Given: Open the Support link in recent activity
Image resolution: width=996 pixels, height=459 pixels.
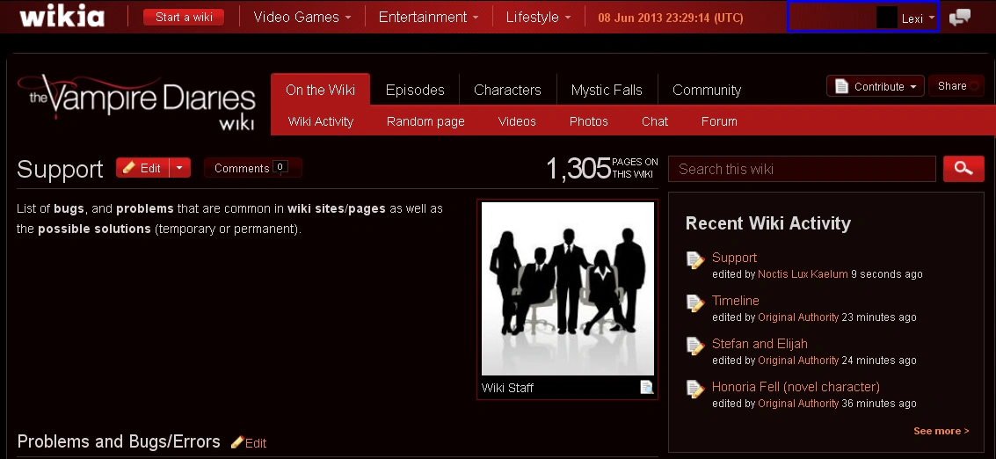Looking at the screenshot, I should tap(734, 258).
